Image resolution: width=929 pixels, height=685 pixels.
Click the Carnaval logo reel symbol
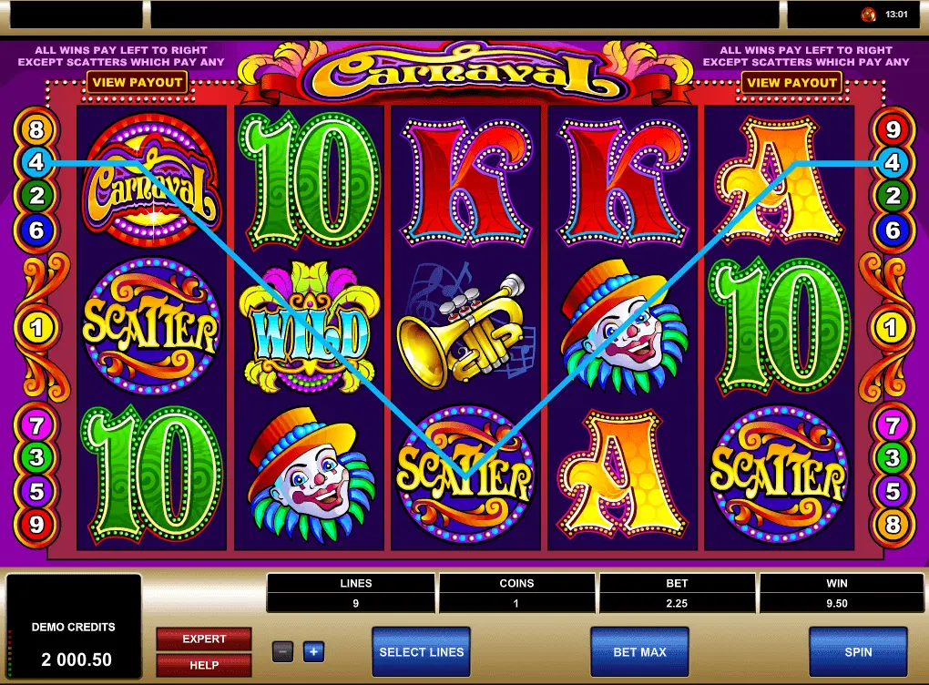(152, 179)
